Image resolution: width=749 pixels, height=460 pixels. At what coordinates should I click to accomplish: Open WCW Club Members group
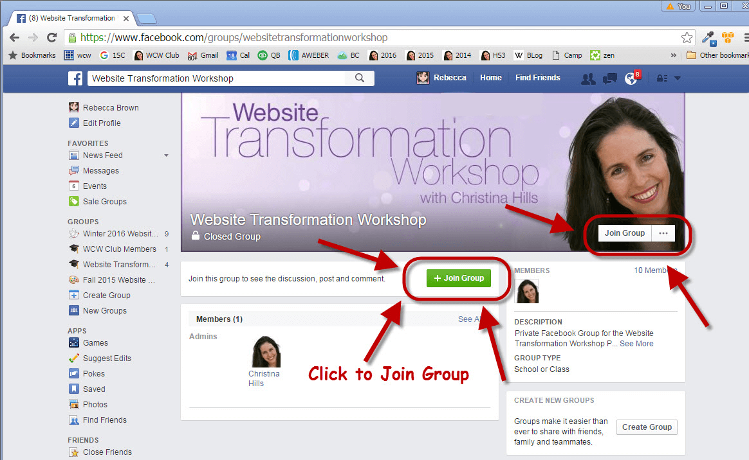pos(112,249)
